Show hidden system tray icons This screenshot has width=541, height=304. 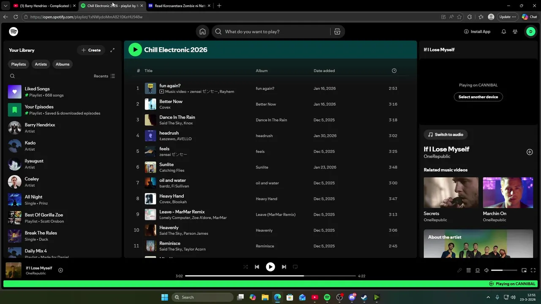point(488,297)
